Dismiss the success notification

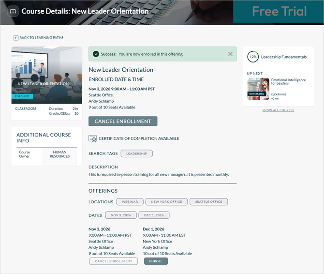click(x=230, y=54)
